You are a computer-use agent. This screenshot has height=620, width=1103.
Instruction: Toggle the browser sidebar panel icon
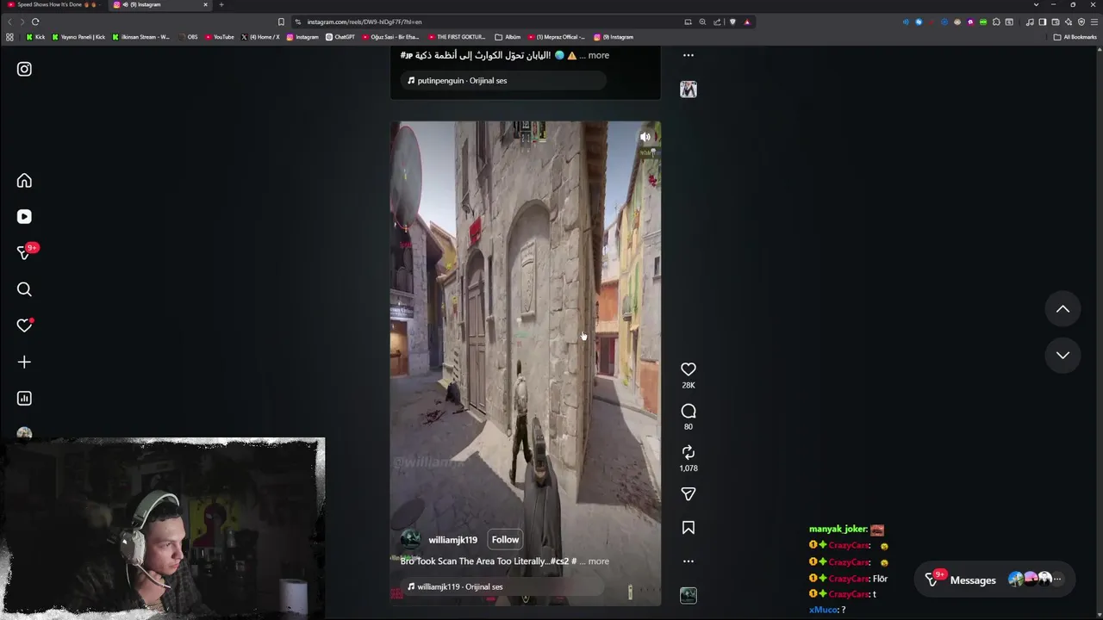tap(1043, 22)
